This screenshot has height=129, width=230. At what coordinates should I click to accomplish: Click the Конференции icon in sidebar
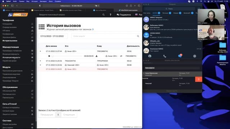32,34
